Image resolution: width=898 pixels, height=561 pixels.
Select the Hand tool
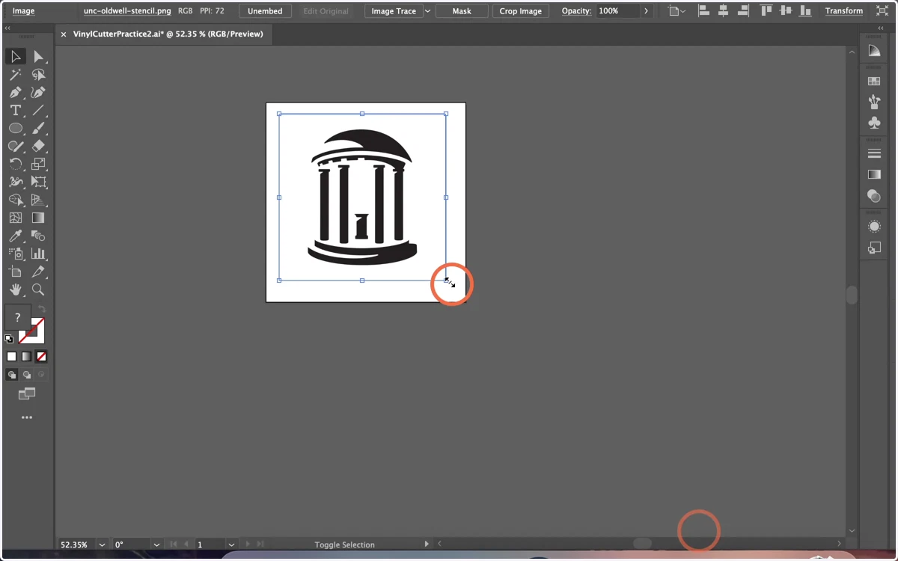tap(16, 290)
